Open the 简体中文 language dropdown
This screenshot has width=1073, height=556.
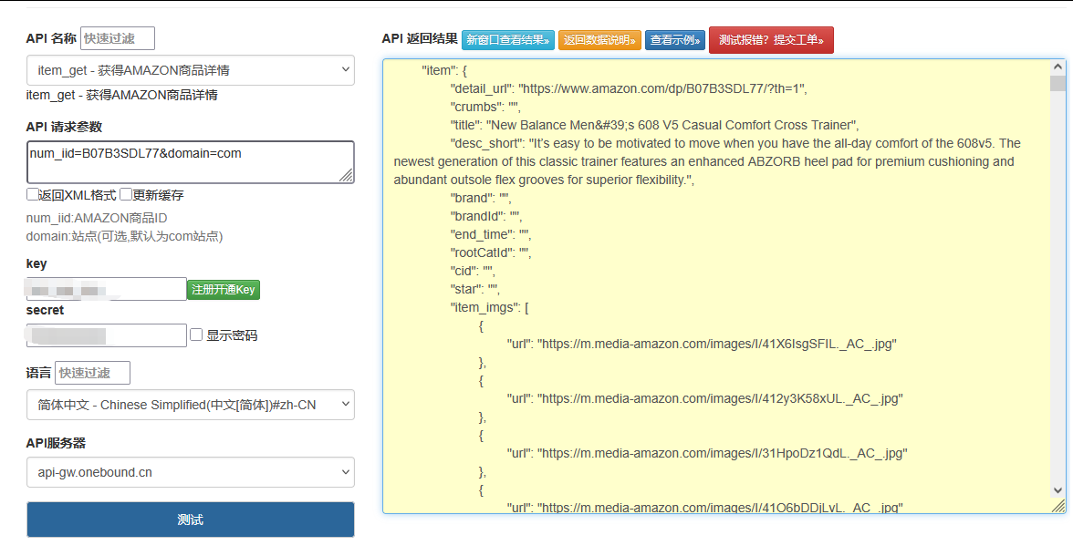[x=190, y=405]
